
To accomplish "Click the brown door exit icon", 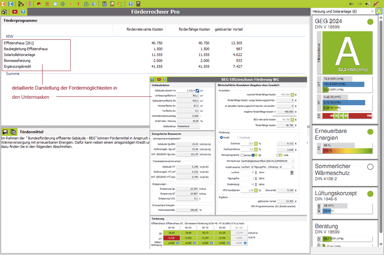I will [138, 4].
